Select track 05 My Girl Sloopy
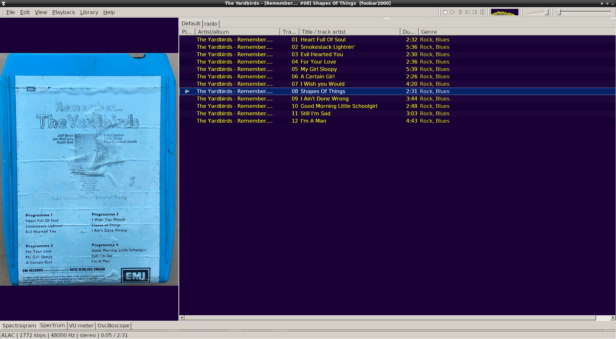The image size is (616, 339). pos(397,69)
